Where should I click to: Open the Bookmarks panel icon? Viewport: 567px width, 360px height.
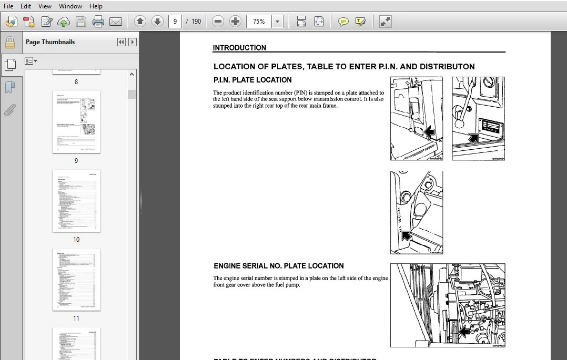10,87
